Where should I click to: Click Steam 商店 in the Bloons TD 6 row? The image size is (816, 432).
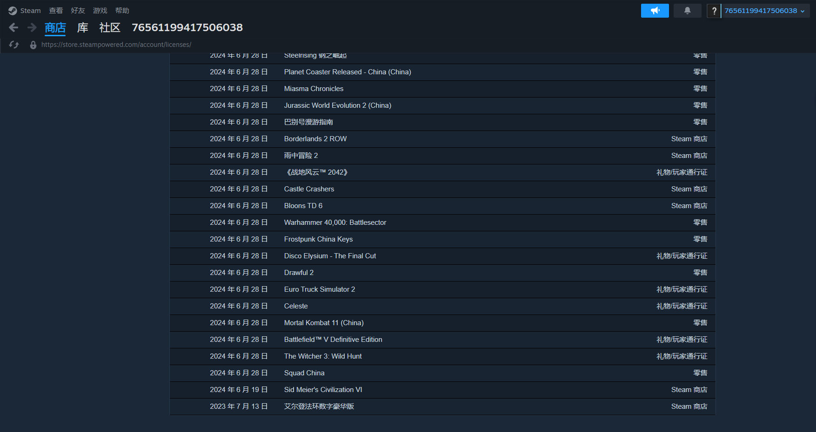point(689,206)
